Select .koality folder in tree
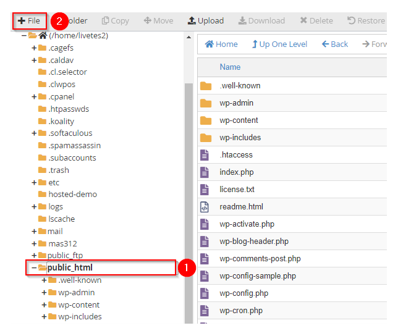This screenshot has width=398, height=336. pos(56,121)
